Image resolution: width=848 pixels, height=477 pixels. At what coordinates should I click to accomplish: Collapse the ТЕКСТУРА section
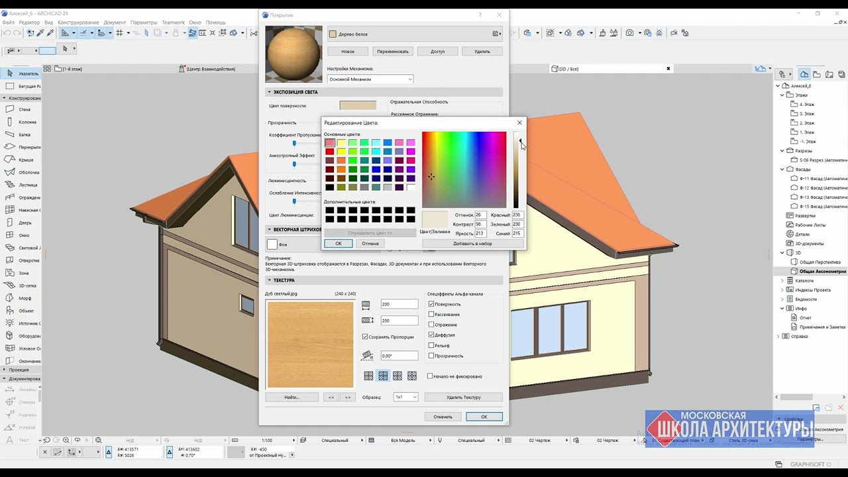pyautogui.click(x=270, y=280)
